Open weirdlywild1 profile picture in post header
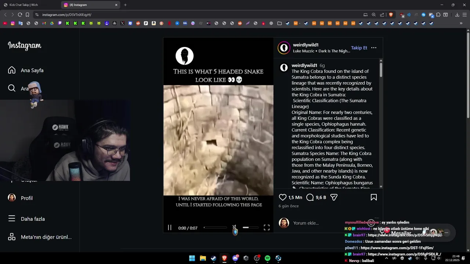This screenshot has width=470, height=264. [284, 48]
